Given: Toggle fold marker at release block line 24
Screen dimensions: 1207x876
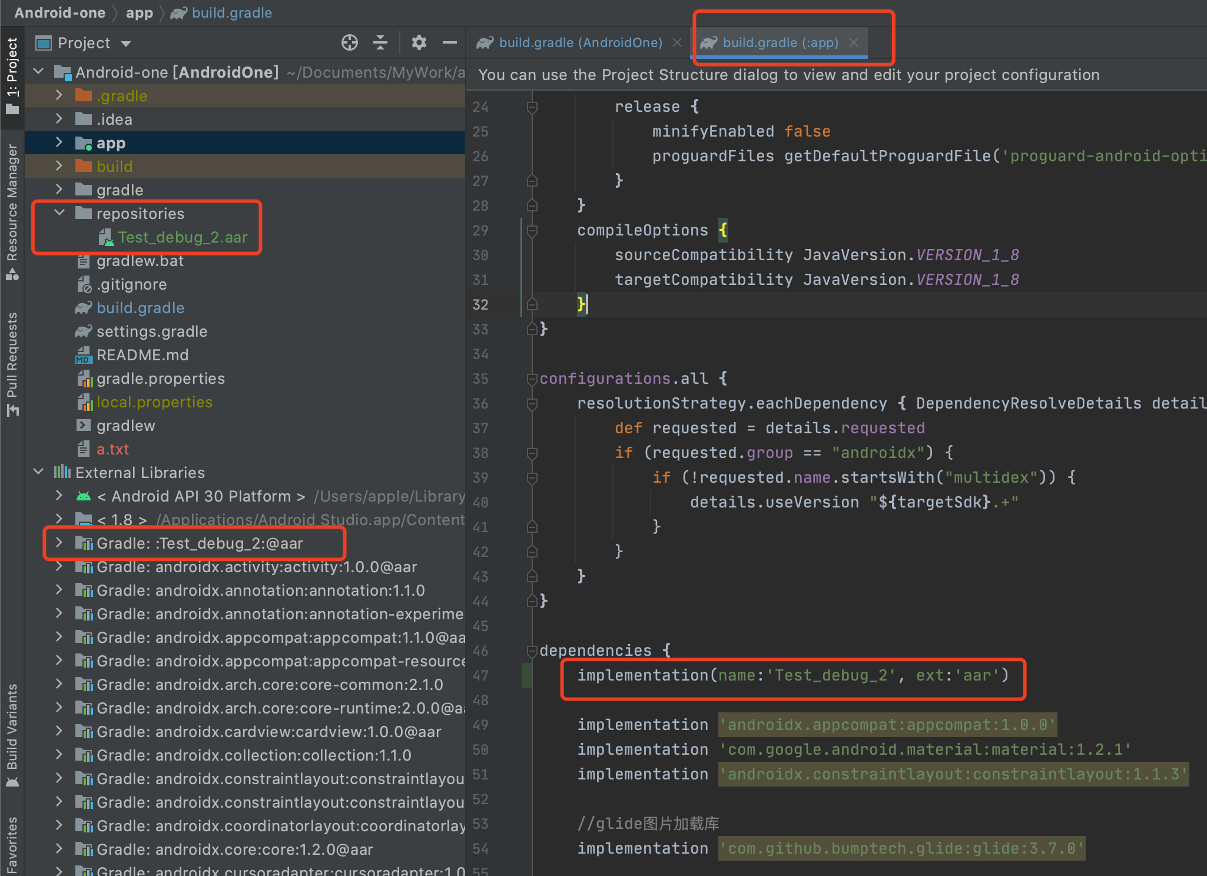Looking at the screenshot, I should coord(532,107).
